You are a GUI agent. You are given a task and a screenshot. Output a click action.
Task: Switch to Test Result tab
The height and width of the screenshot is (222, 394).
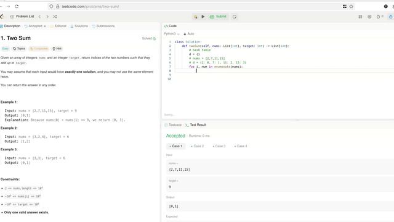[196, 125]
